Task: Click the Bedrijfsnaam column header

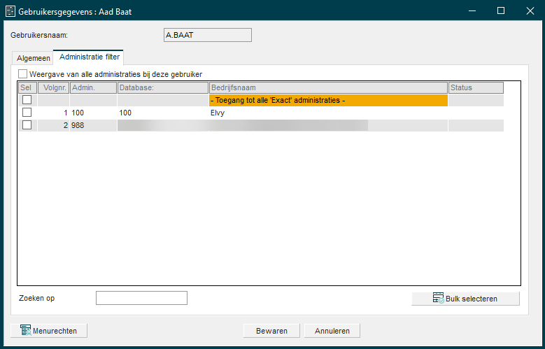Action: point(327,87)
